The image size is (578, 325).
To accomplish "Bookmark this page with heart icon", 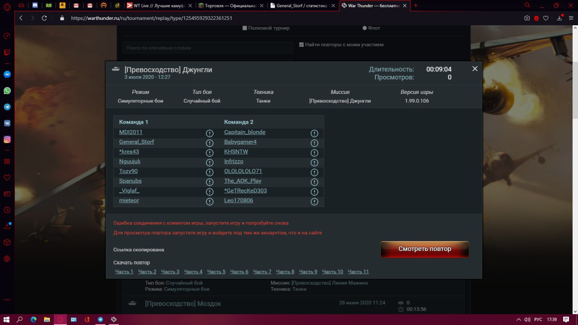I will tap(546, 18).
